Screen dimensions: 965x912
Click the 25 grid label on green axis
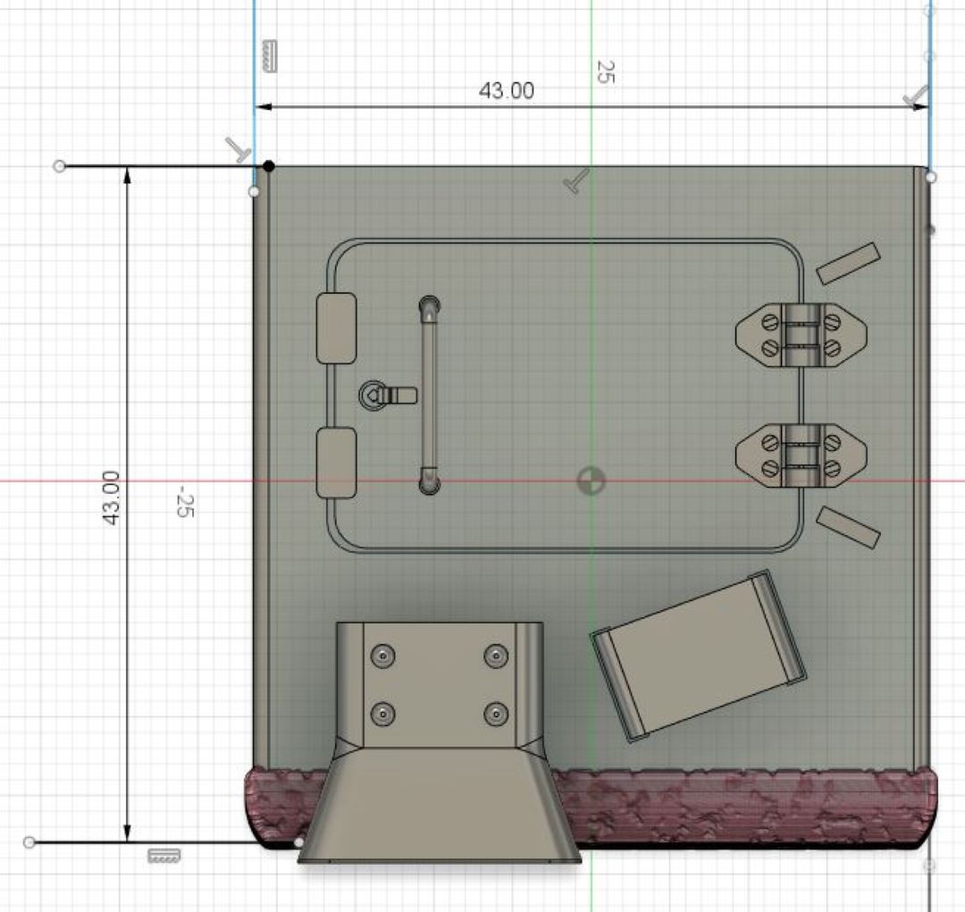(605, 72)
